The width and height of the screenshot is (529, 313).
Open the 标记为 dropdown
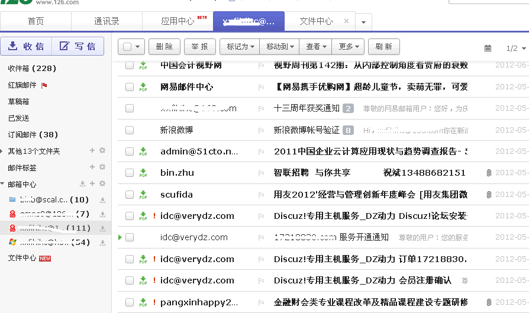(240, 47)
